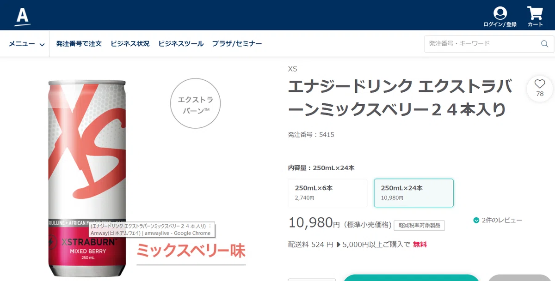Click the 軽減税率対象製品 badge

click(x=419, y=226)
